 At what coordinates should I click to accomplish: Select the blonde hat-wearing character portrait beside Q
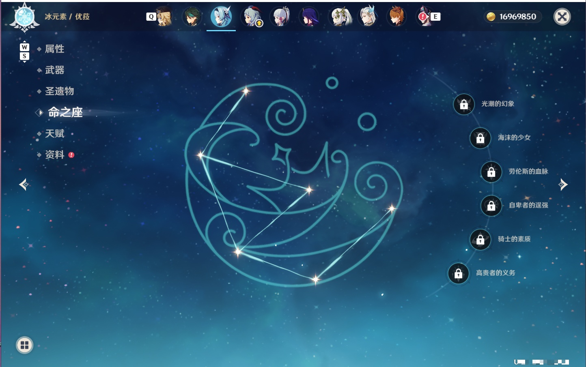164,17
